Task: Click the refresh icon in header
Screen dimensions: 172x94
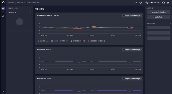Action: pyautogui.click(x=141, y=3)
